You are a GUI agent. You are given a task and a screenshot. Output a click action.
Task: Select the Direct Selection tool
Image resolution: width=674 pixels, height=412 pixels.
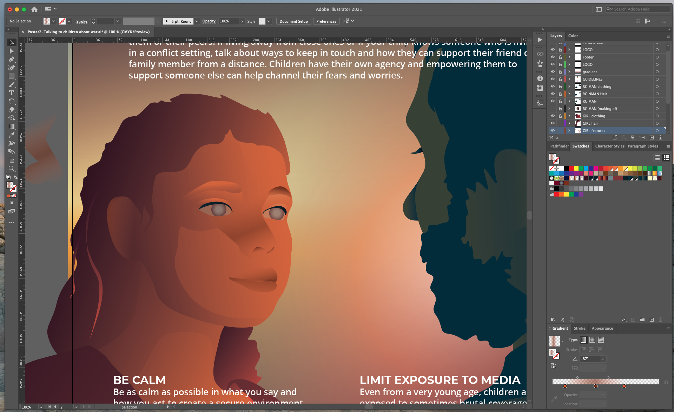point(12,51)
